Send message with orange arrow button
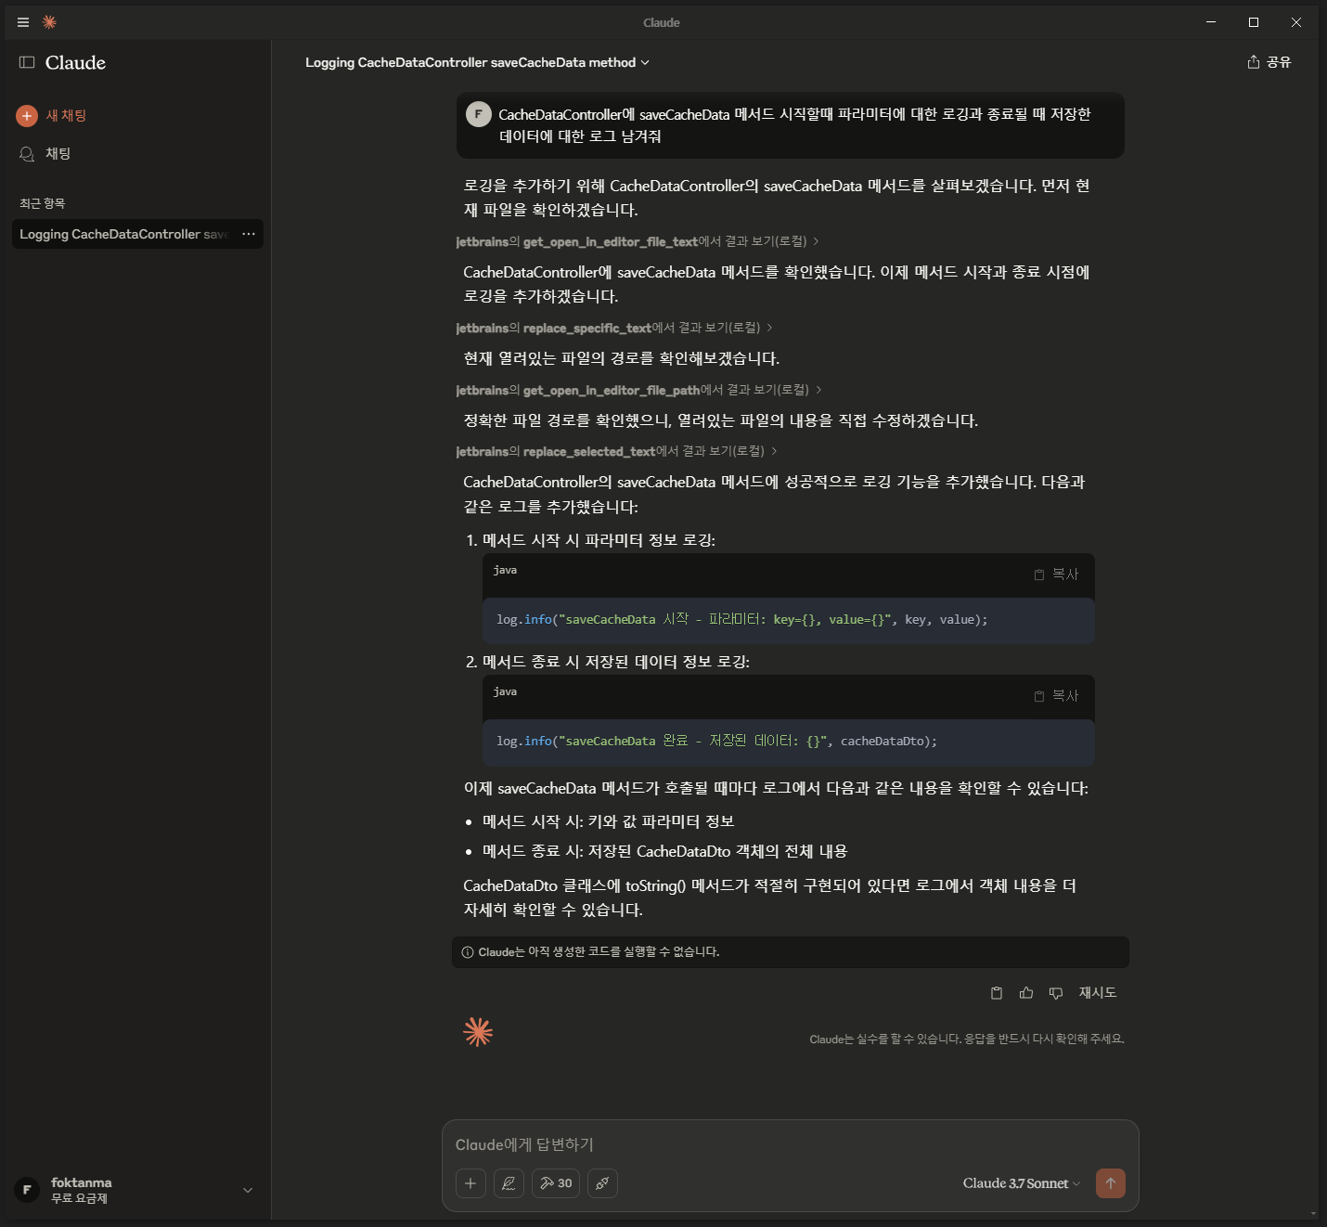This screenshot has height=1227, width=1327. pos(1111,1183)
